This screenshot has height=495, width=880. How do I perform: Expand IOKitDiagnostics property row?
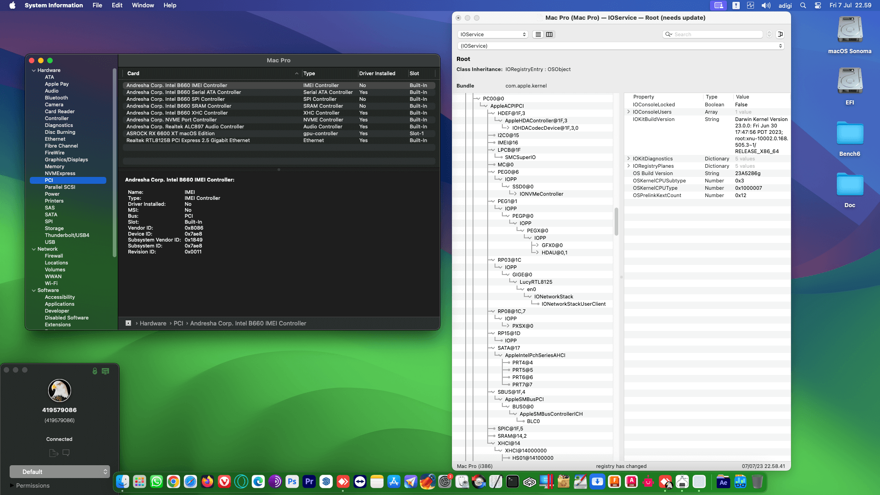point(628,159)
